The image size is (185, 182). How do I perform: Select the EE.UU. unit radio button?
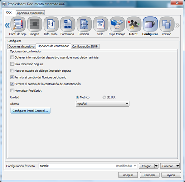[x=104, y=97]
